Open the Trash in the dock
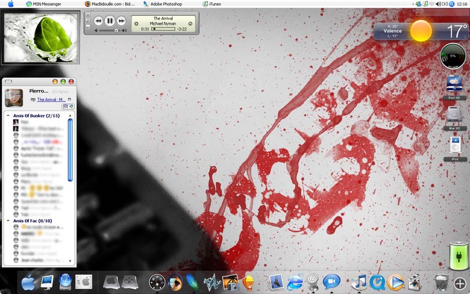This screenshot has height=294, width=470. [441, 283]
